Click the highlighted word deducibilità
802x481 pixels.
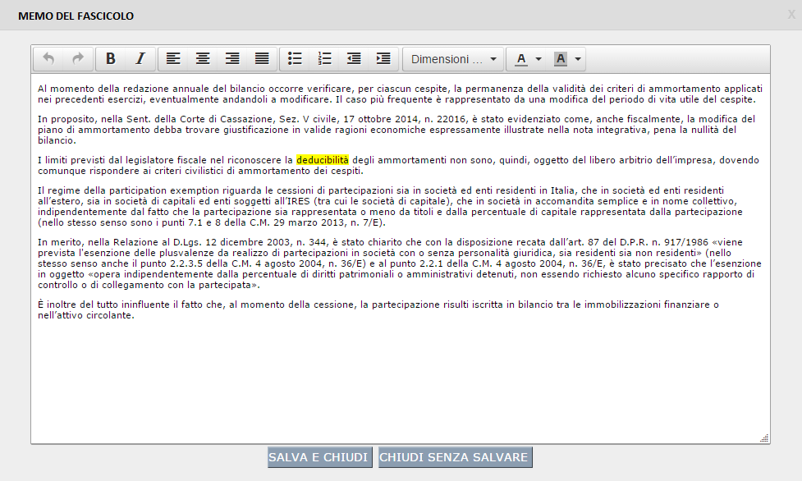click(323, 159)
